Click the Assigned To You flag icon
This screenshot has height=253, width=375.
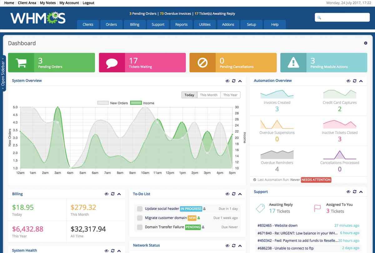317,208
